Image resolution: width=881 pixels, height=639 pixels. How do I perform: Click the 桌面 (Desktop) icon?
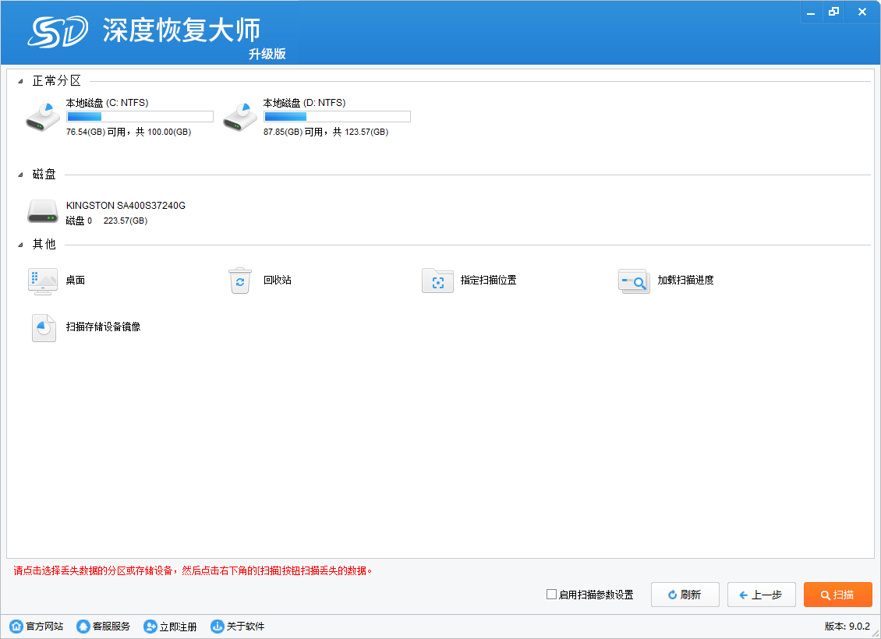click(43, 281)
